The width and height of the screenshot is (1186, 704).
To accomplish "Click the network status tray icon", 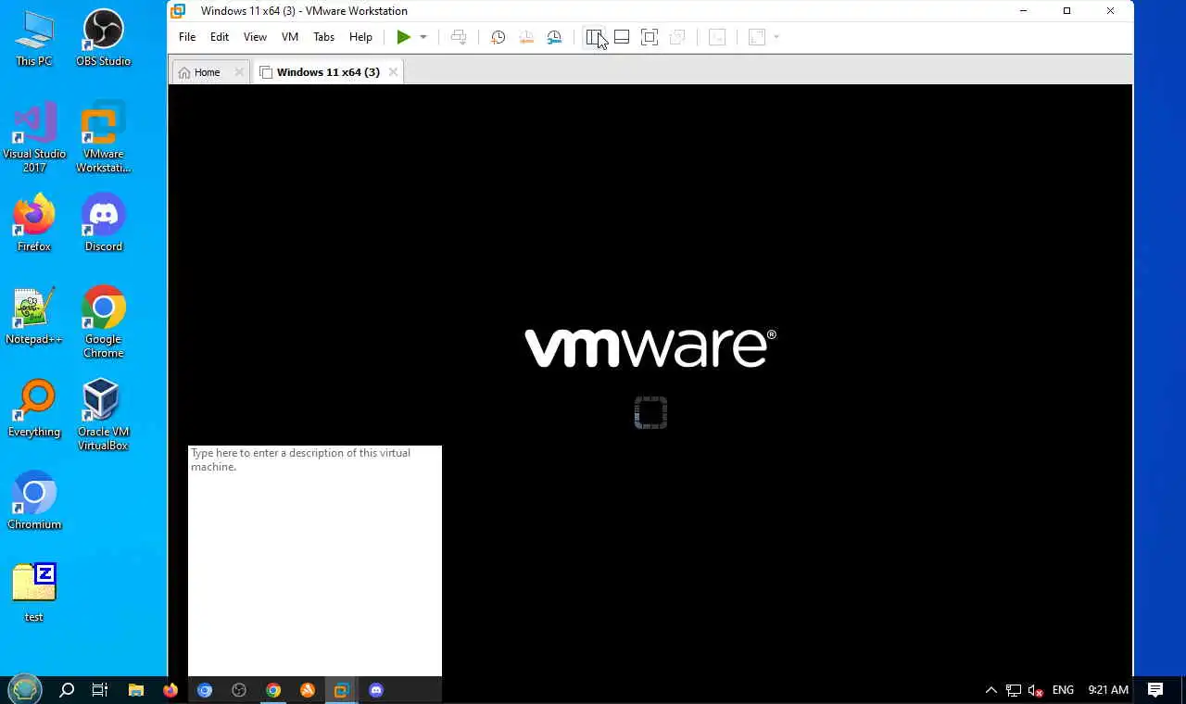I will pos(1014,690).
